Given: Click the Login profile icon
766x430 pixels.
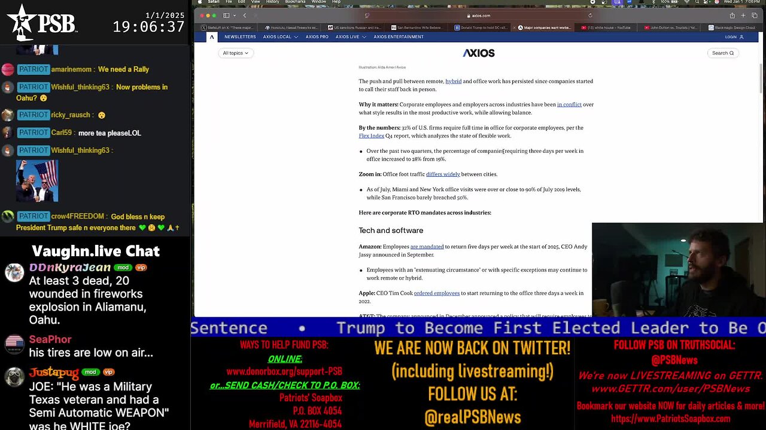Looking at the screenshot, I should (x=741, y=37).
